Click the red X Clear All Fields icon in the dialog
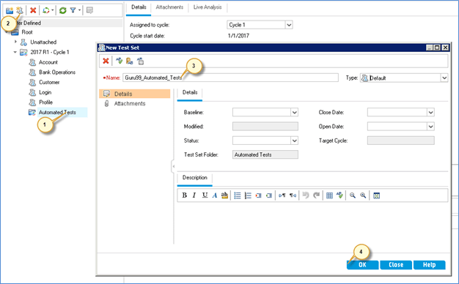This screenshot has width=459, height=284. [x=106, y=61]
